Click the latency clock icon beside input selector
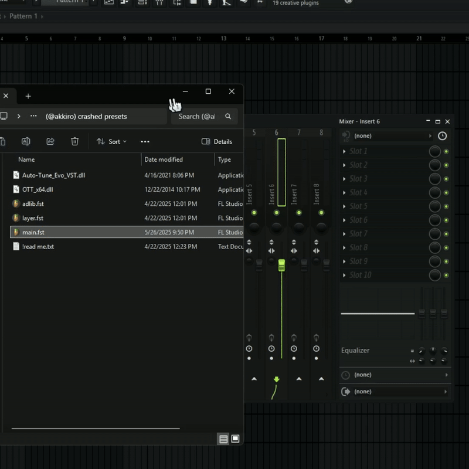 (x=442, y=136)
